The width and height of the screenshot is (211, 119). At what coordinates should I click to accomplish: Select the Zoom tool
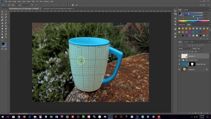click(x=6, y=37)
